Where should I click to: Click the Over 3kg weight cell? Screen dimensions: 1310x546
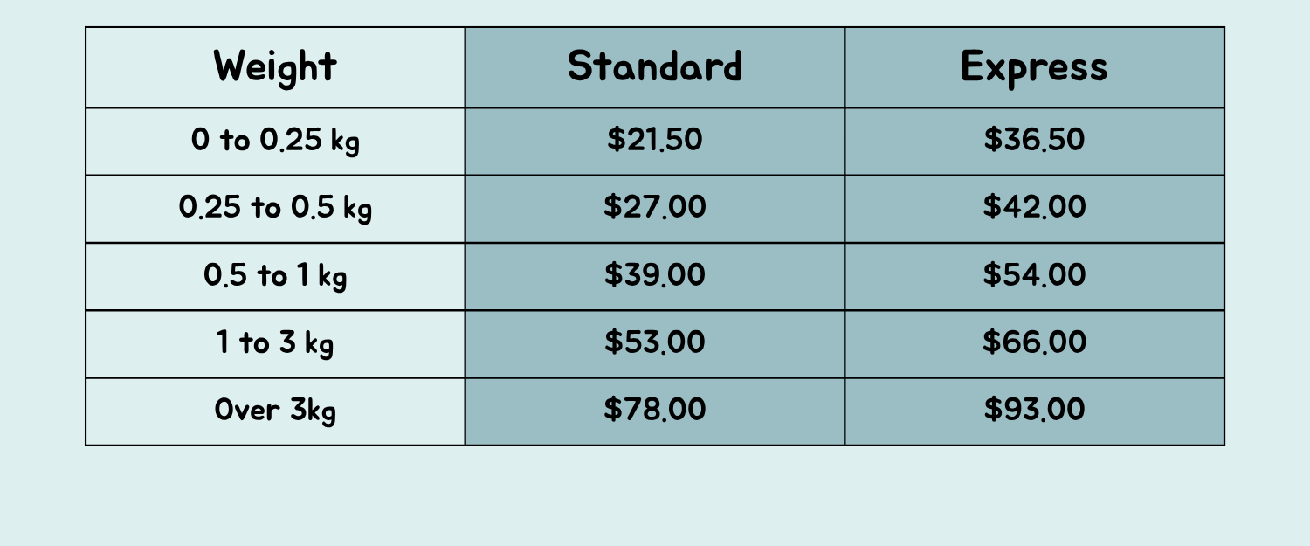tap(275, 411)
